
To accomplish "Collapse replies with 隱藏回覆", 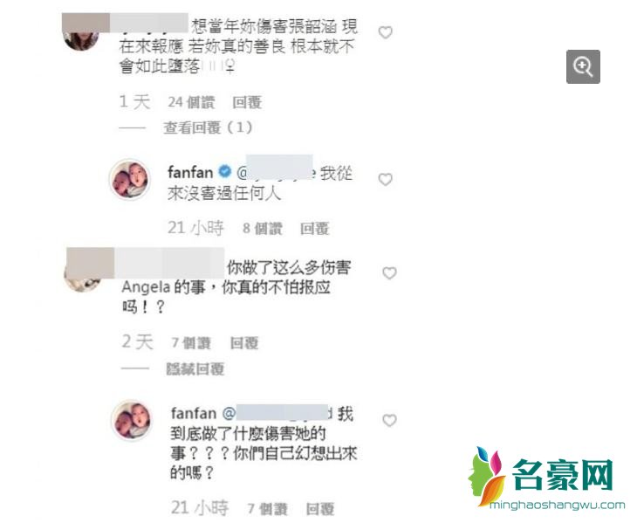I will click(195, 369).
